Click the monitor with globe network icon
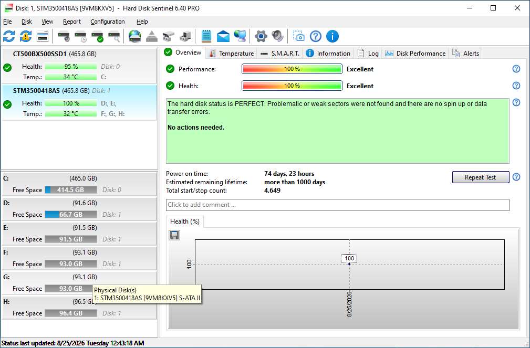 (x=240, y=36)
